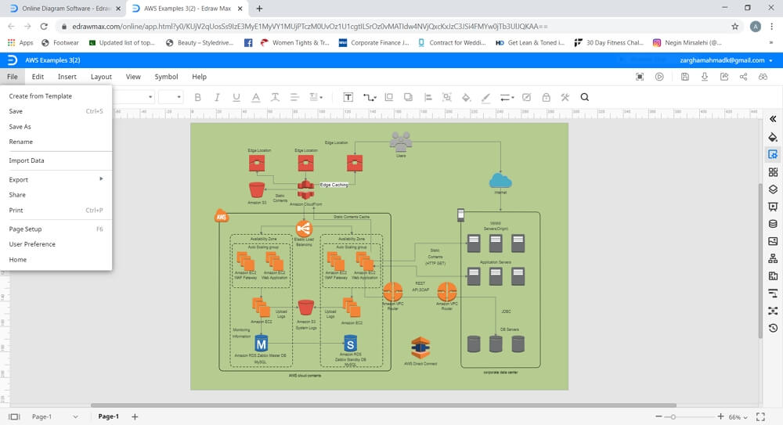Open the Layout menu
Viewport: 783px width, 425px height.
click(101, 77)
